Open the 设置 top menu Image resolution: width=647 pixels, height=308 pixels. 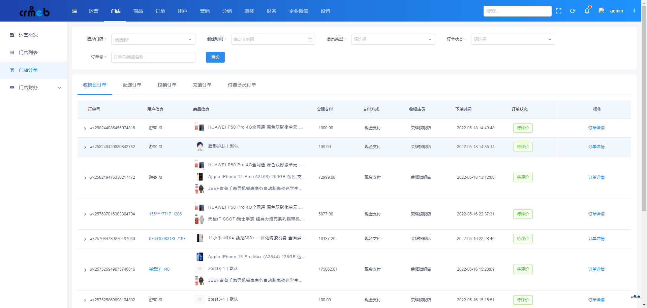326,11
